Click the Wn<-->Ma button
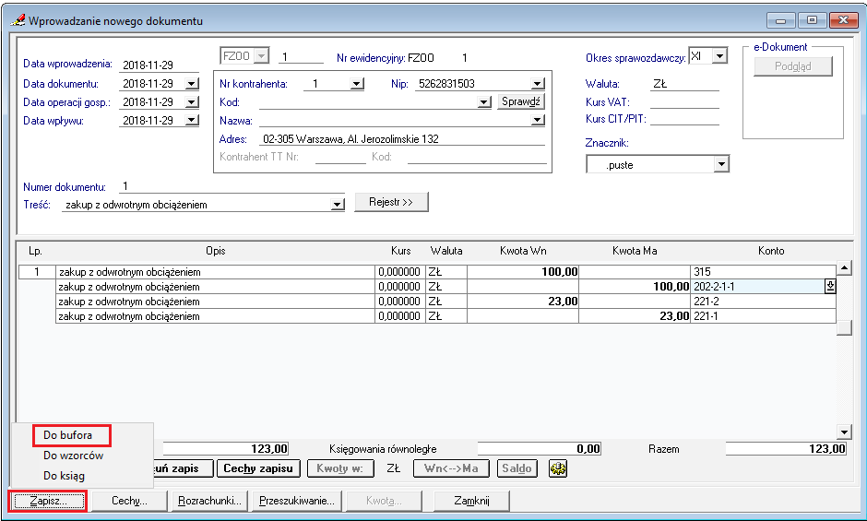This screenshot has width=867, height=521. (x=451, y=468)
